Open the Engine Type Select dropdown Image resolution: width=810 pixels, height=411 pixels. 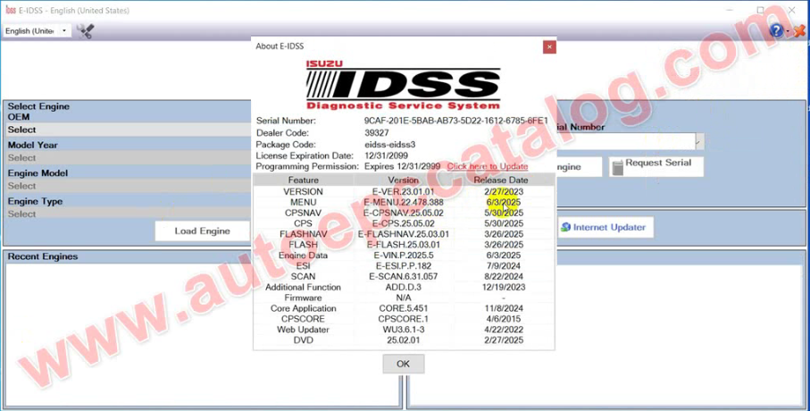click(x=128, y=214)
